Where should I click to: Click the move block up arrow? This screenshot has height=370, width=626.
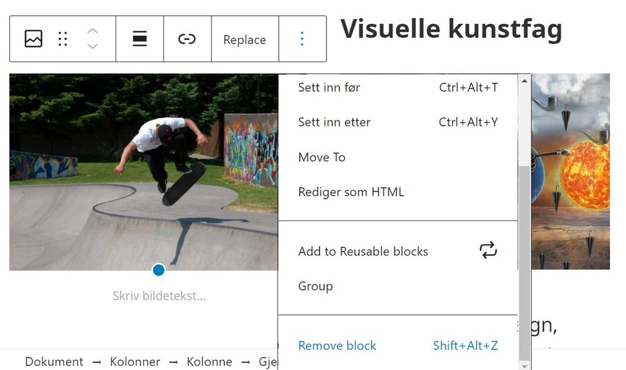pos(92,30)
